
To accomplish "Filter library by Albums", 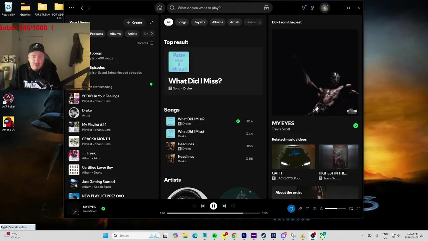I will point(115,33).
